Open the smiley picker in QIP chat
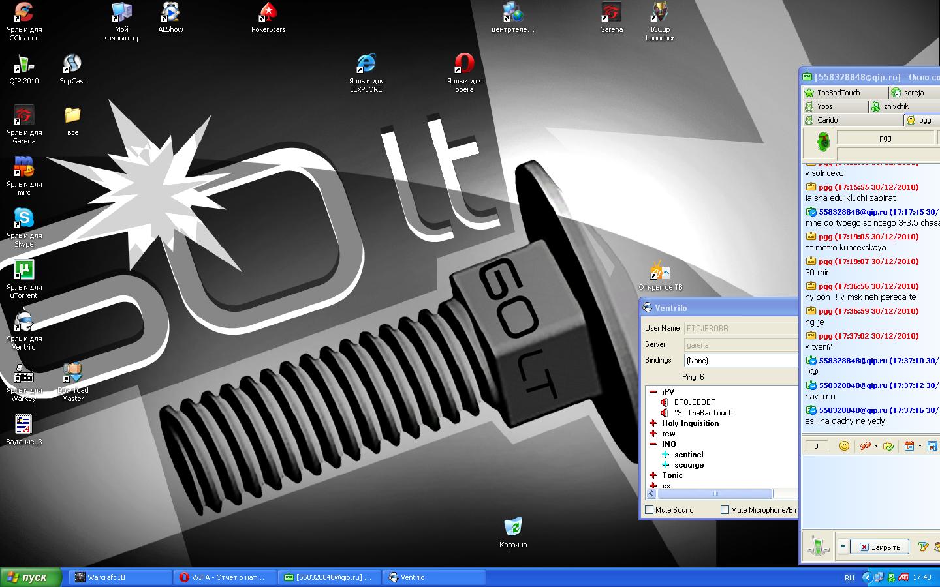Screen dimensions: 940x587 pos(844,446)
